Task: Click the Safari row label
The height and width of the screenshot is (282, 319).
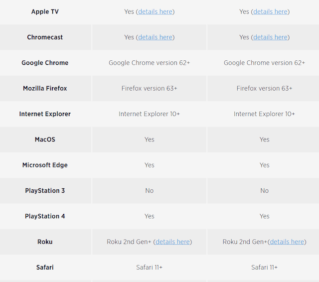Action: pos(45,268)
